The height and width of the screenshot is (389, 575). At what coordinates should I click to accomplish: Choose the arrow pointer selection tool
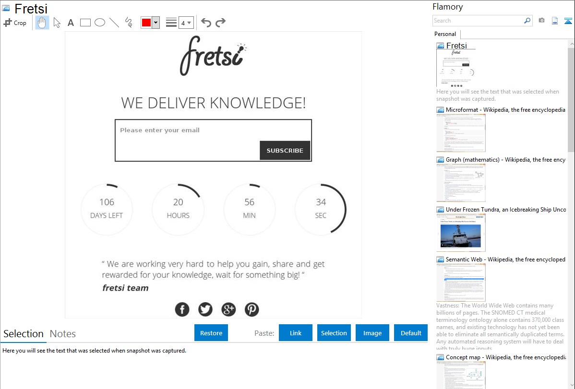pyautogui.click(x=57, y=23)
